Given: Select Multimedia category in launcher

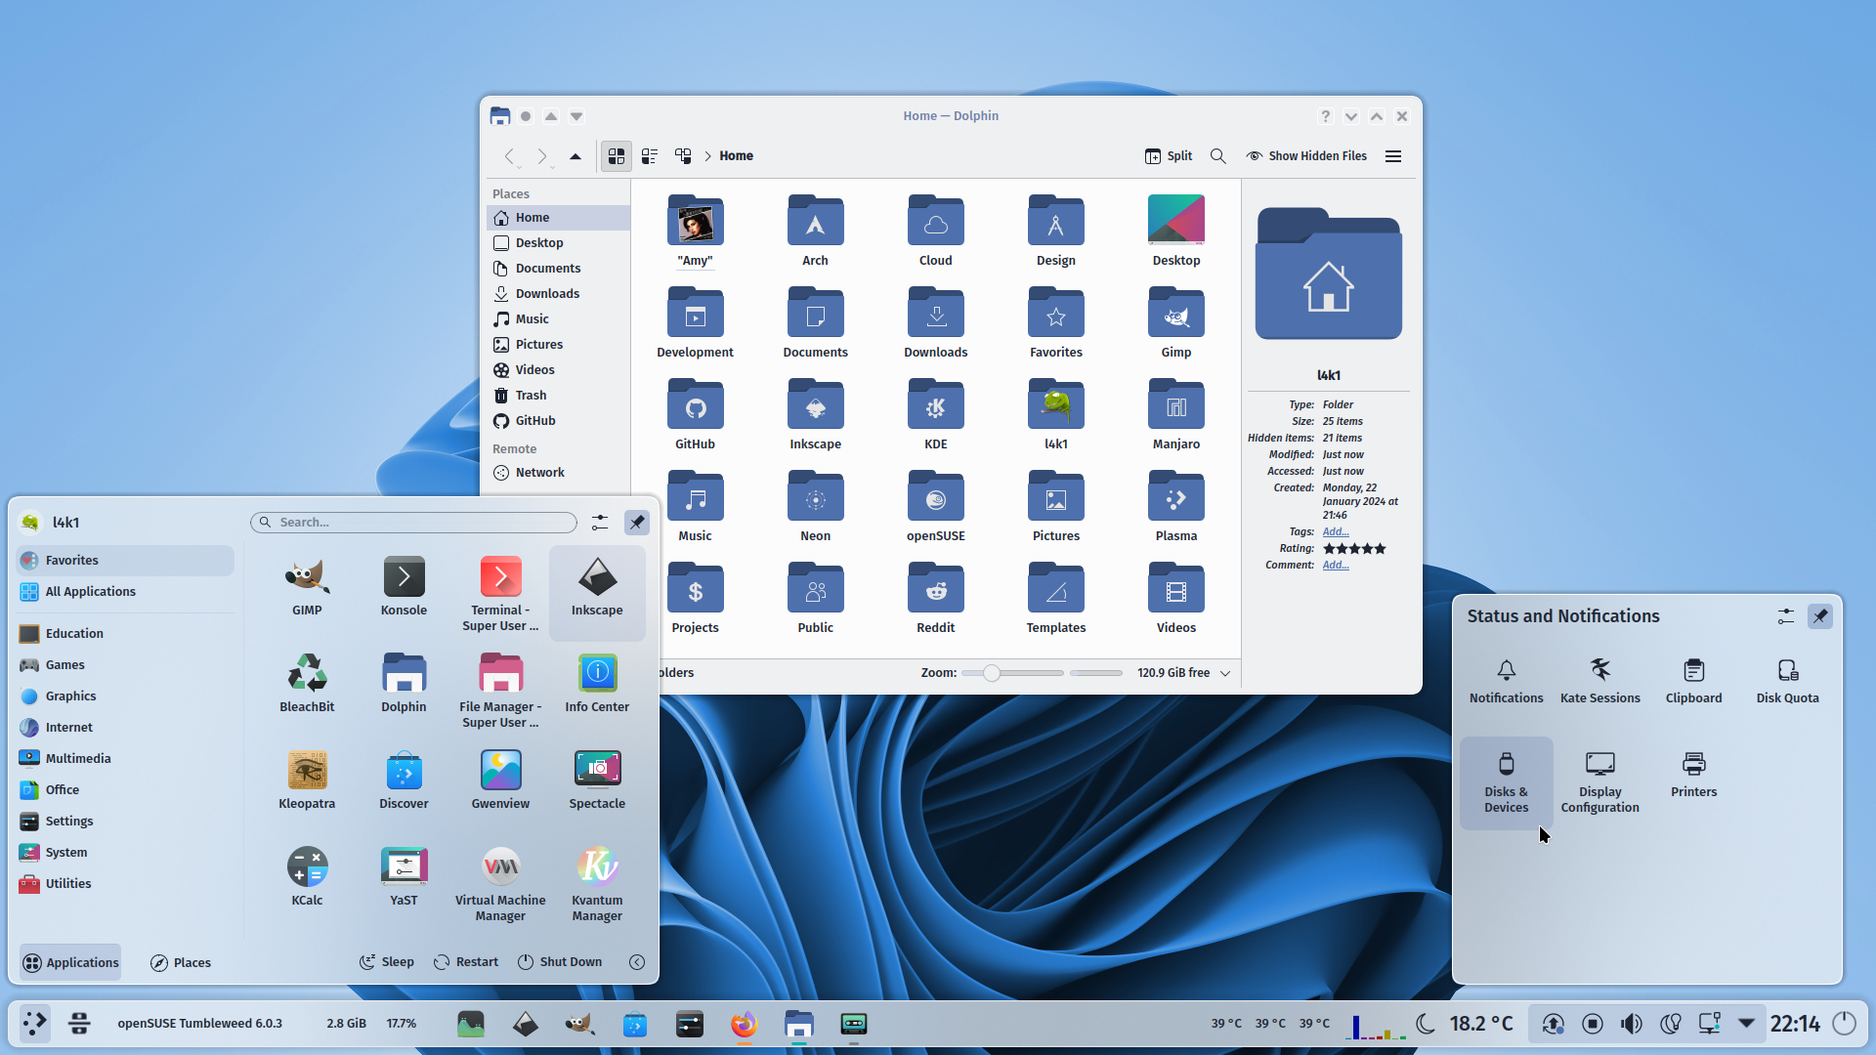Looking at the screenshot, I should point(126,758).
